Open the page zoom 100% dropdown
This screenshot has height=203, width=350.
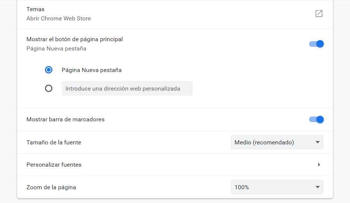click(276, 187)
